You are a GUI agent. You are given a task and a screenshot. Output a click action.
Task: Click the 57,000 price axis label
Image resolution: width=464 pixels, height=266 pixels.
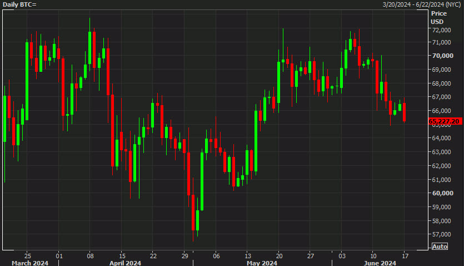441,234
